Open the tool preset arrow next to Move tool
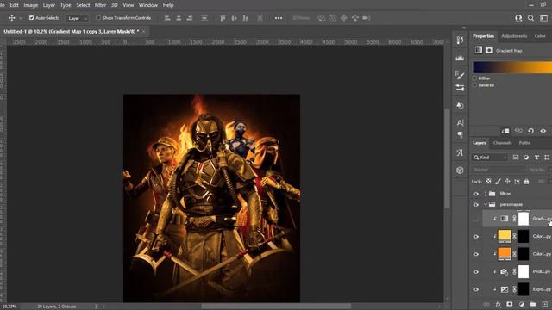The width and height of the screenshot is (552, 310). (x=21, y=18)
